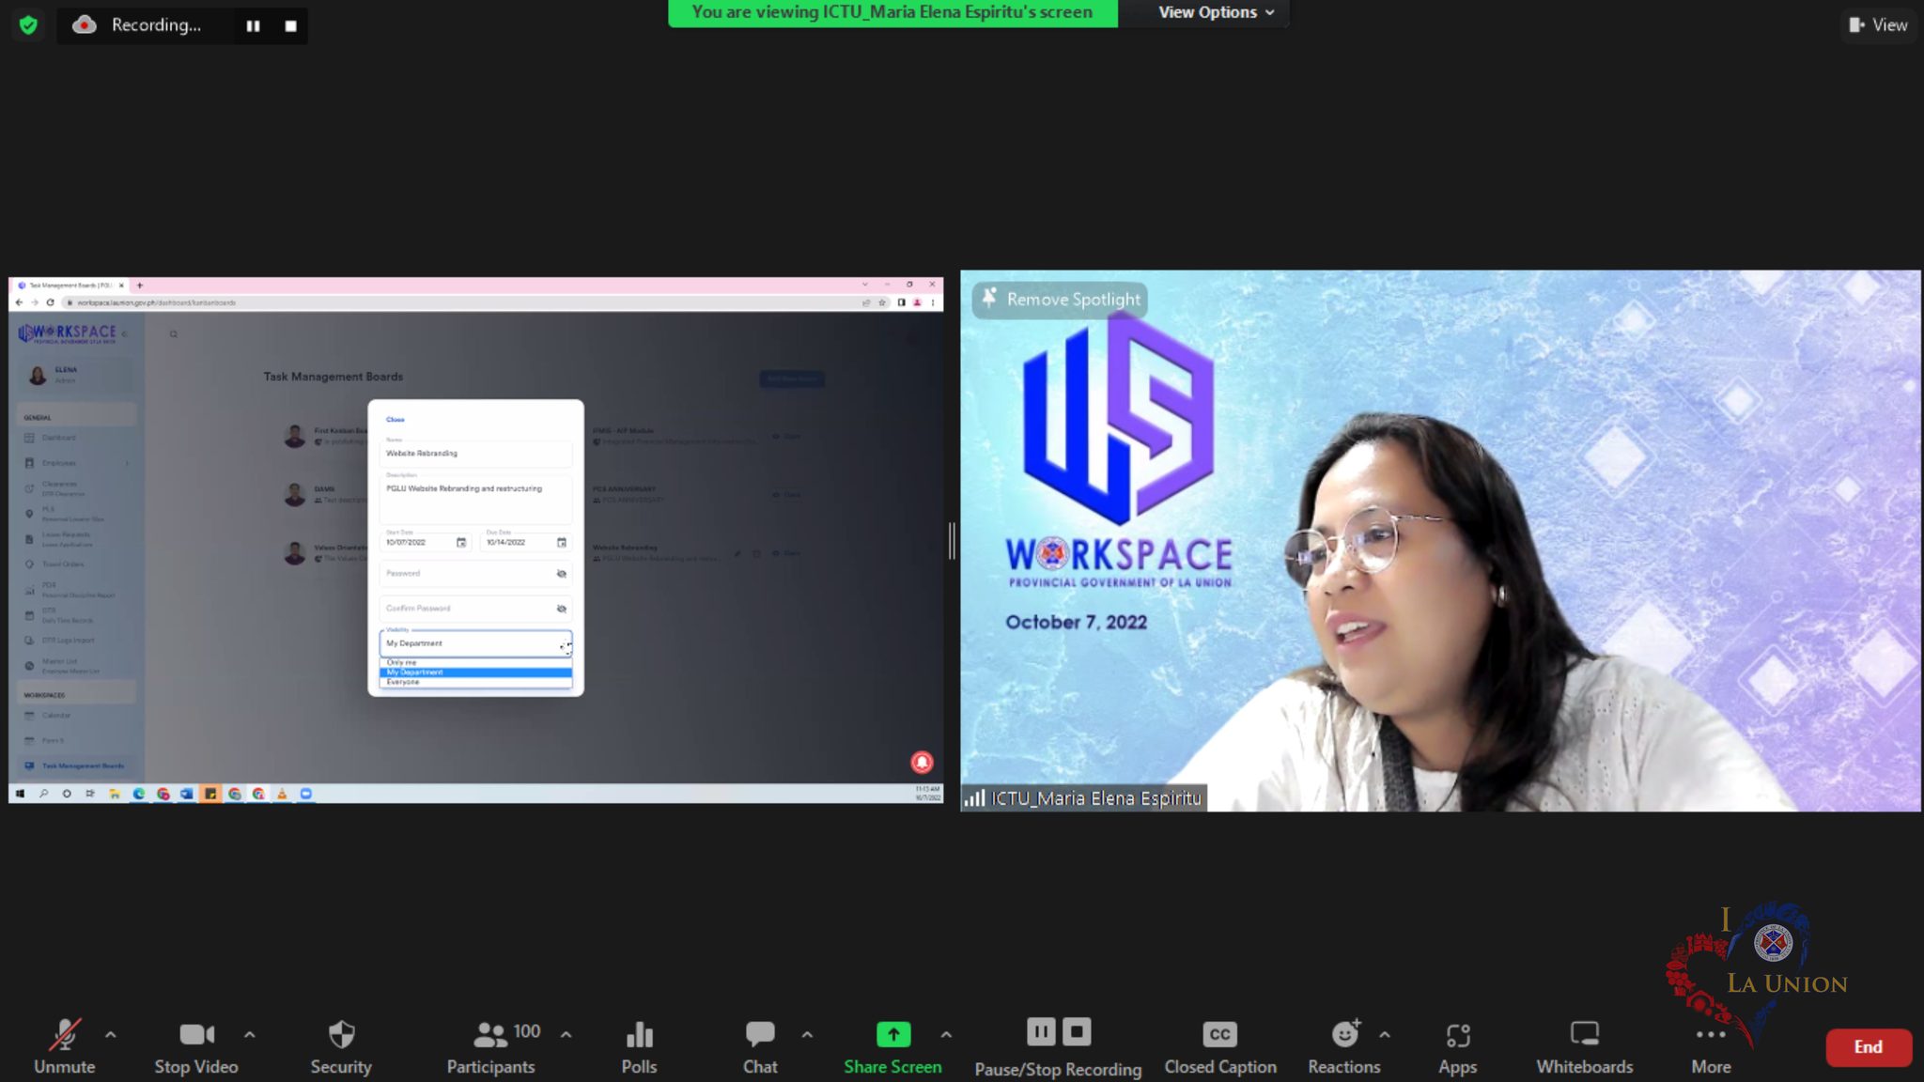Open the Chat panel
The image size is (1924, 1082).
tap(760, 1046)
